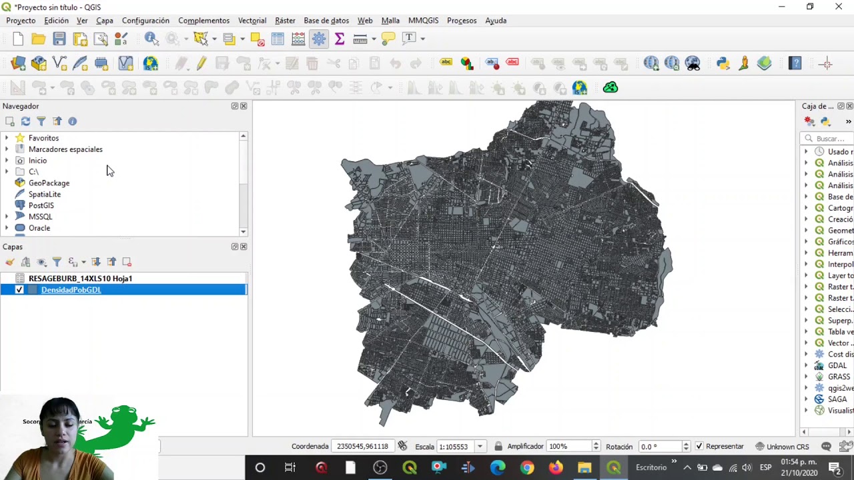Create a new GeoPackage layer icon

39,63
